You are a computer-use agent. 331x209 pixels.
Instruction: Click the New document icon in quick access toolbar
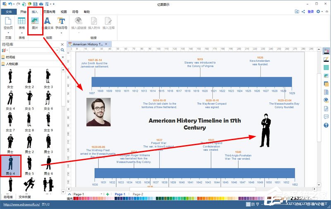pos(24,4)
